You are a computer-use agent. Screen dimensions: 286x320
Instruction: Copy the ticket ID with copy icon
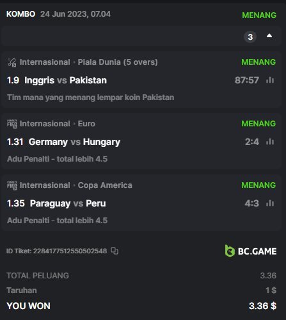(x=115, y=251)
